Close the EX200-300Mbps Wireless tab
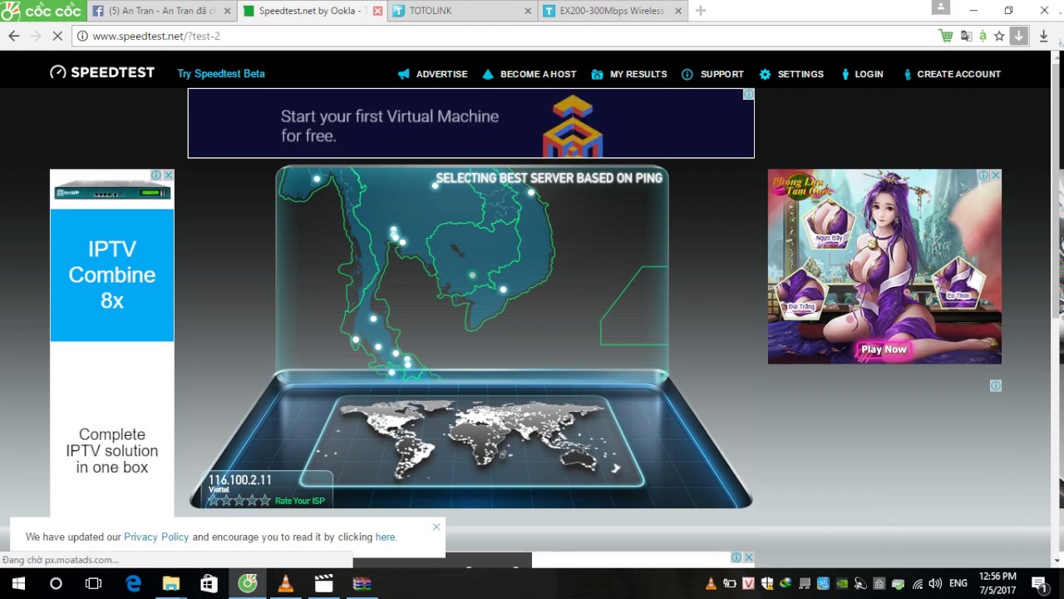 point(677,11)
